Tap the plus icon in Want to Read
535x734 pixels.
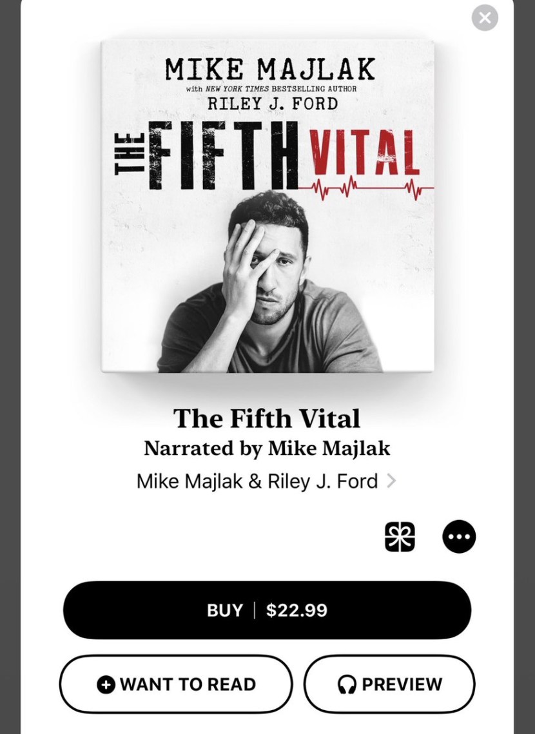pyautogui.click(x=106, y=684)
